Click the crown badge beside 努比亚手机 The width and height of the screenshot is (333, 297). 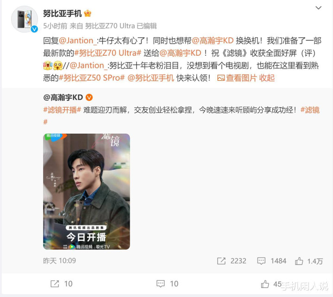(88, 13)
